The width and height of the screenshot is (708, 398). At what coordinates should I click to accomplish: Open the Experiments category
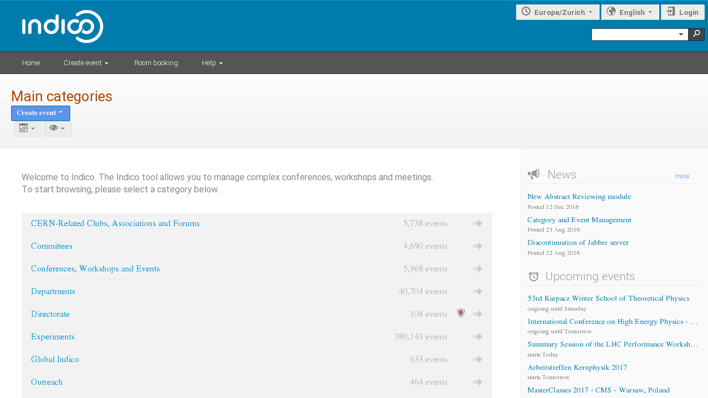[53, 337]
